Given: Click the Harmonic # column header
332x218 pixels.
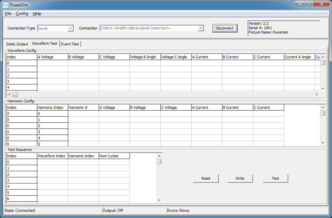Looking at the screenshot, I should coord(83,107).
